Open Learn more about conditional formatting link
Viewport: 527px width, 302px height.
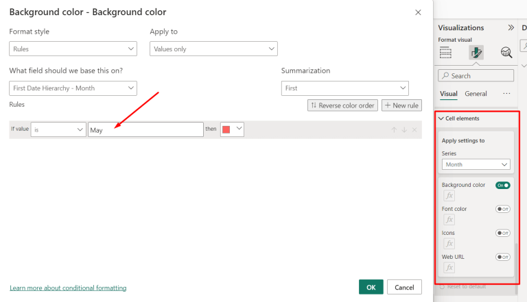click(x=68, y=288)
